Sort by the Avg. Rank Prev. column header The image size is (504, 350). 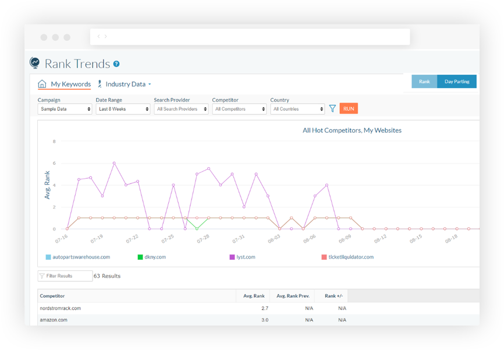(292, 296)
